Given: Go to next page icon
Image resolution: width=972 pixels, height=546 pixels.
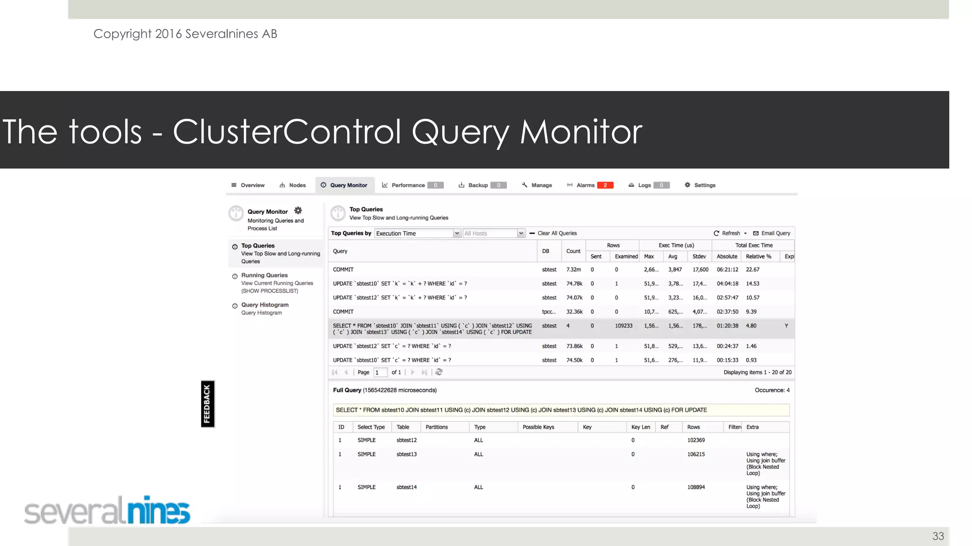Looking at the screenshot, I should [412, 372].
